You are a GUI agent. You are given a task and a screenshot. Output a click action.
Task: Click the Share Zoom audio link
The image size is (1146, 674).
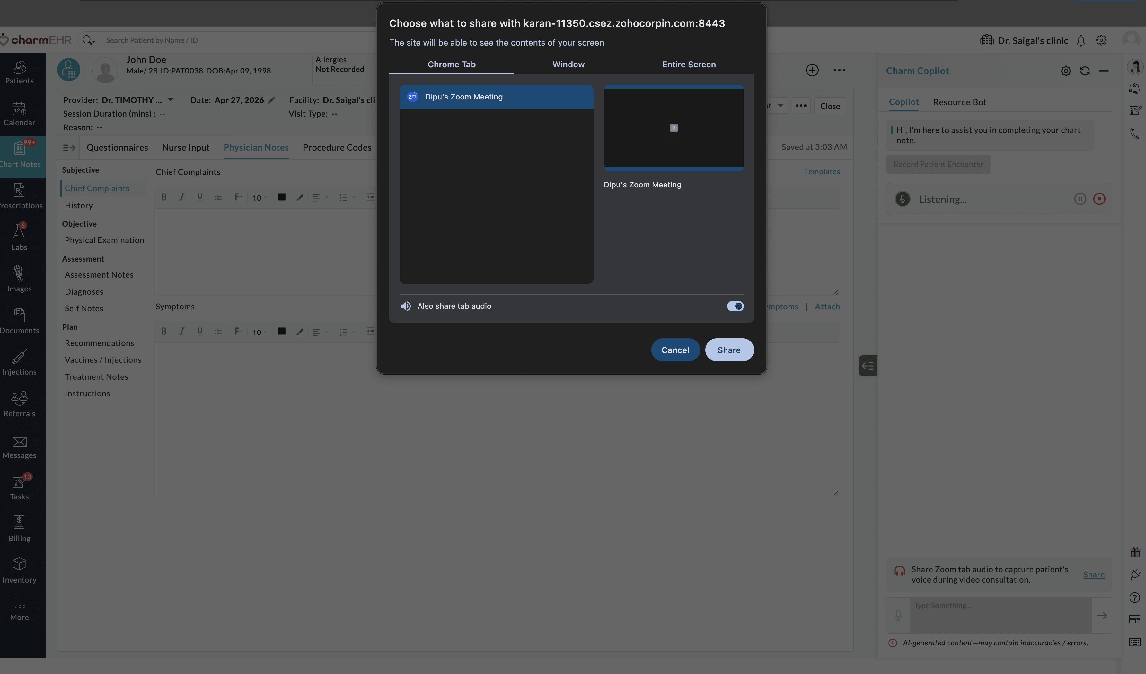1094,575
